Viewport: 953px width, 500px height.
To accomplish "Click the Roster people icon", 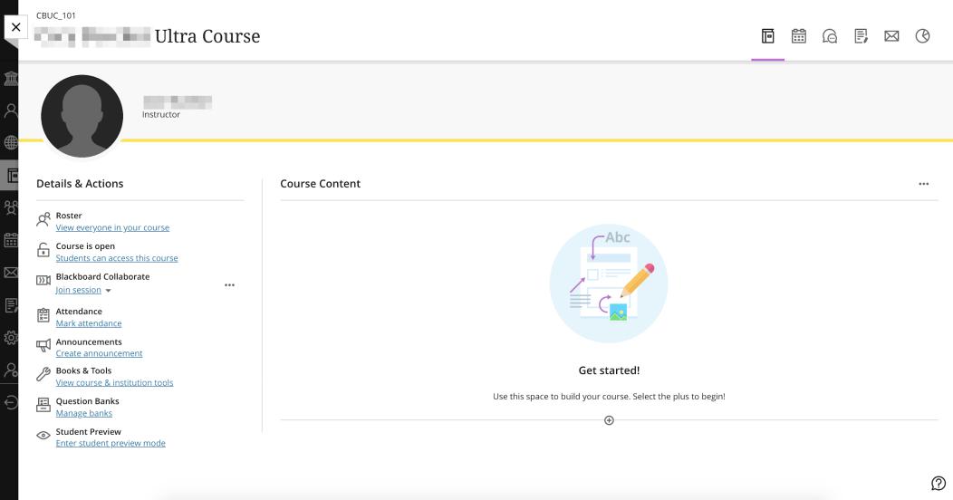I will 43,219.
